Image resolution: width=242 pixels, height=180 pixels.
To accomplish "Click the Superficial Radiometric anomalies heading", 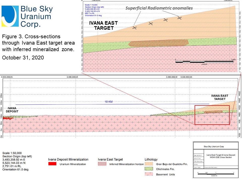I will click(x=159, y=8).
